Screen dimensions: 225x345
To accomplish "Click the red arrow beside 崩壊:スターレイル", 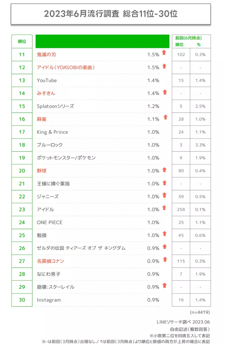I will [165, 285].
